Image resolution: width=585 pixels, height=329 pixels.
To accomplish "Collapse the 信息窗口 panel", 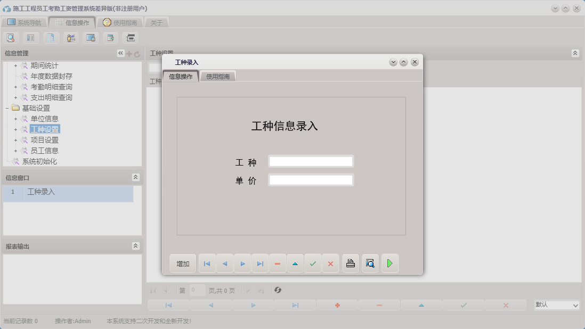I will [x=136, y=177].
